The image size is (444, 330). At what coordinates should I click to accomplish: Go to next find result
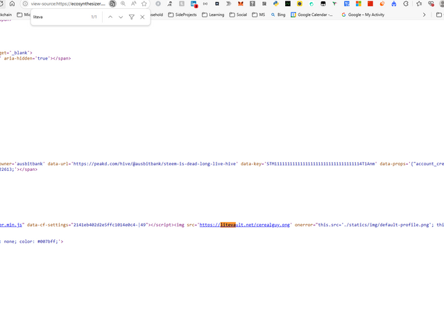click(x=121, y=17)
